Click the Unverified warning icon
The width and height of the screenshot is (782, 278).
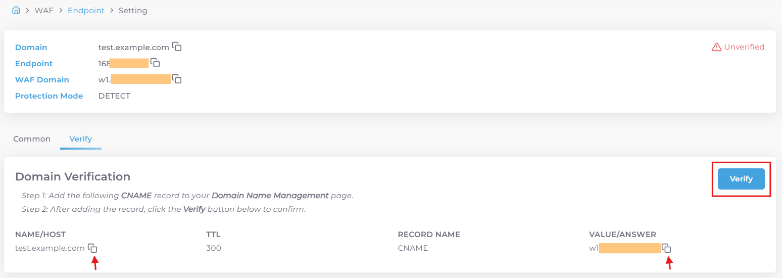click(x=716, y=47)
